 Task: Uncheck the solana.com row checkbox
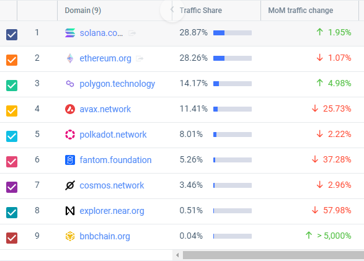12,35
